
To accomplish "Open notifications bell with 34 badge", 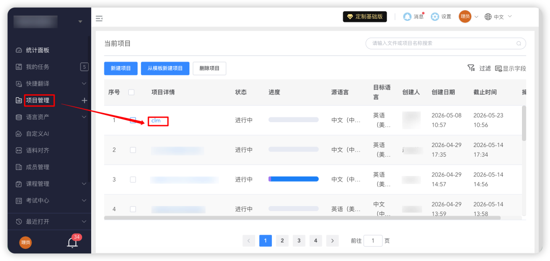I will 73,243.
